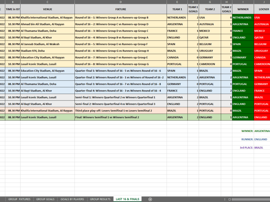Add a new sheet with plus icon
The width and height of the screenshot is (270, 202).
pyautogui.click(x=150, y=199)
